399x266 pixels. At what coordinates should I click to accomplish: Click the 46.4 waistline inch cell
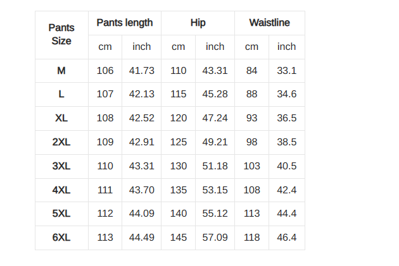click(287, 238)
